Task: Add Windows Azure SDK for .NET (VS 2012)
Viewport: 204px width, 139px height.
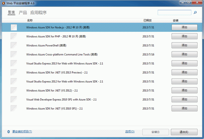Action: (185, 90)
